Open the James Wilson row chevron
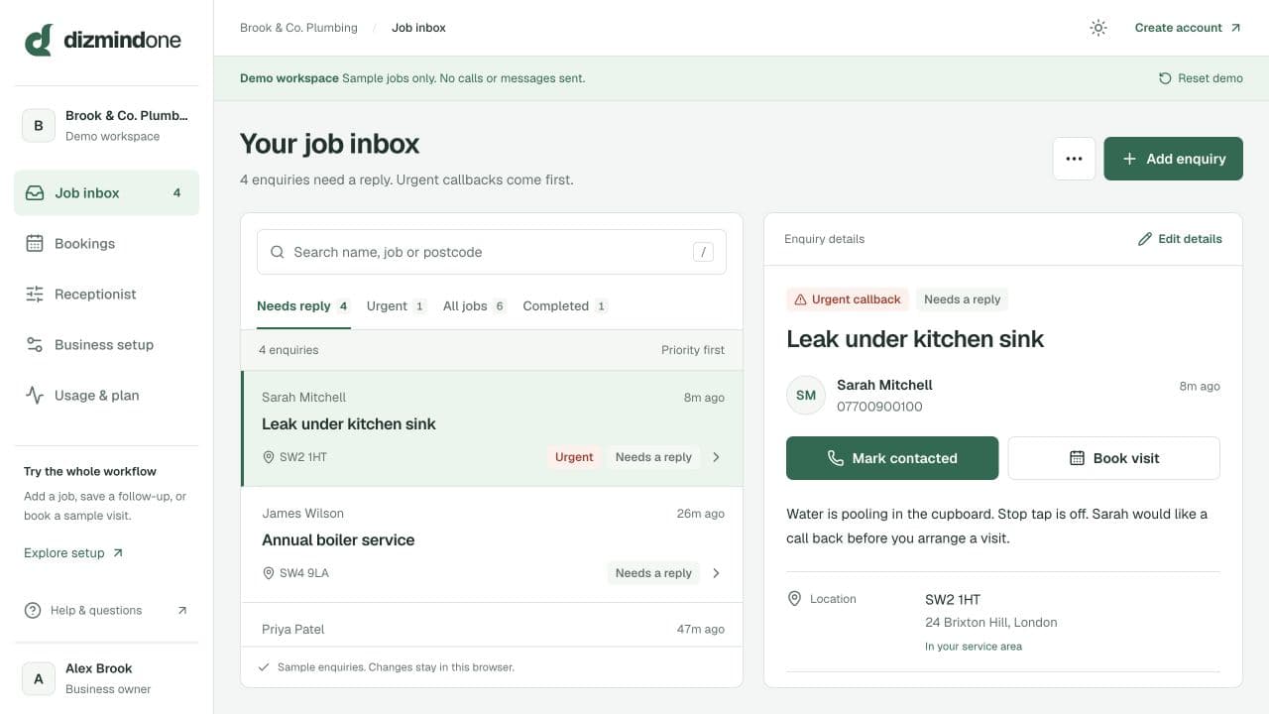The image size is (1269, 714). pos(716,573)
